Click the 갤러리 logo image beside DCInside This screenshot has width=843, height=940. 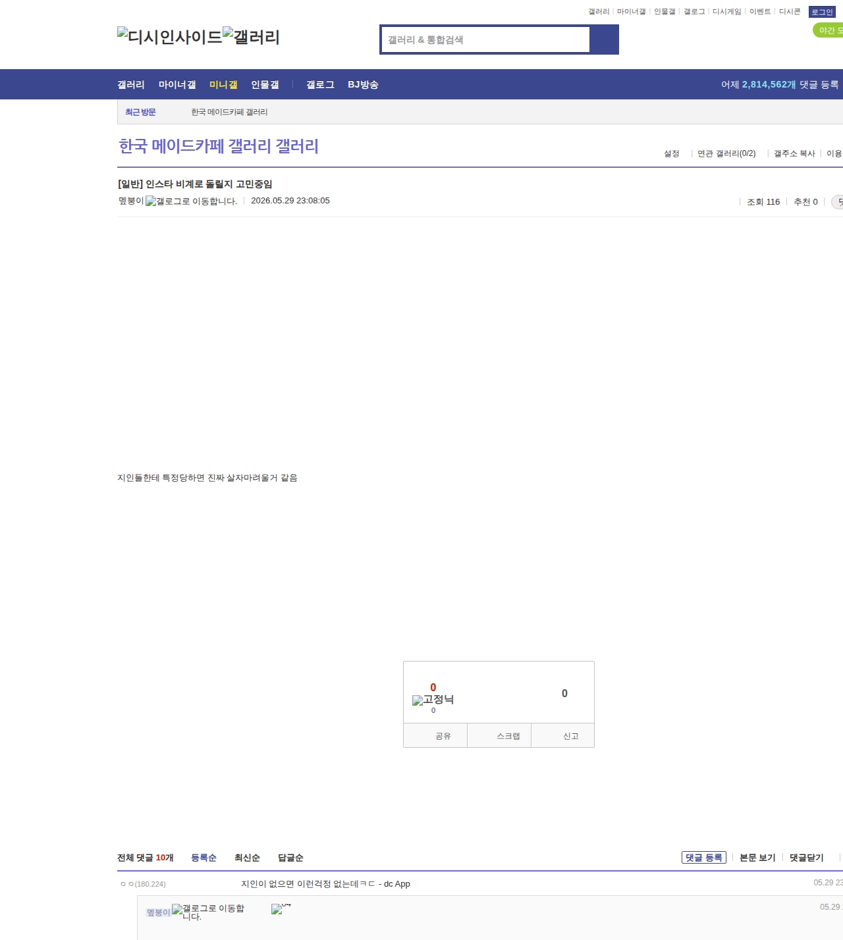coord(252,36)
